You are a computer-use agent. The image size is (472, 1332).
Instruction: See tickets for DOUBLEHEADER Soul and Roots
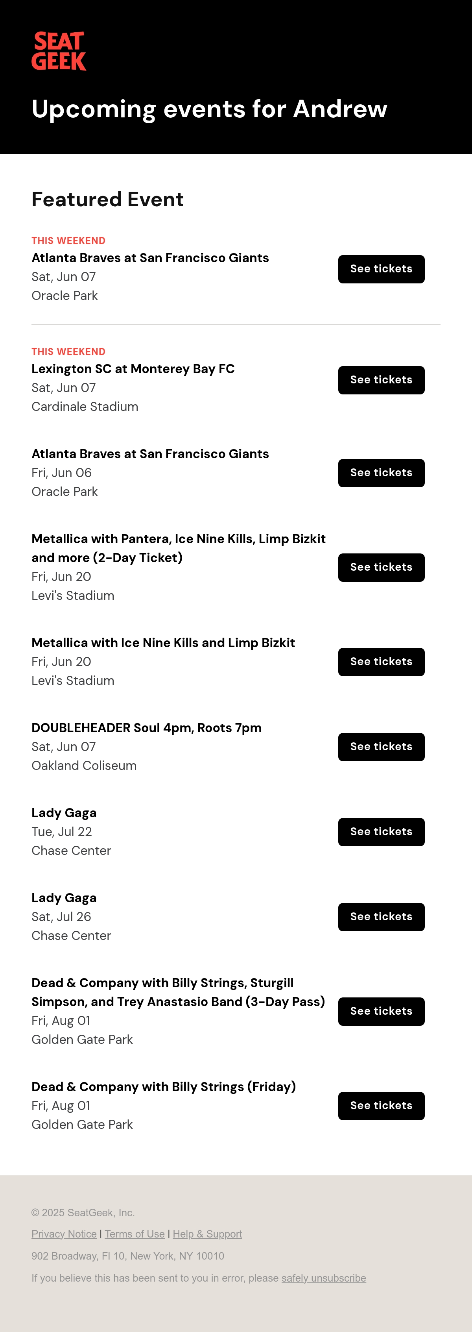pos(381,747)
